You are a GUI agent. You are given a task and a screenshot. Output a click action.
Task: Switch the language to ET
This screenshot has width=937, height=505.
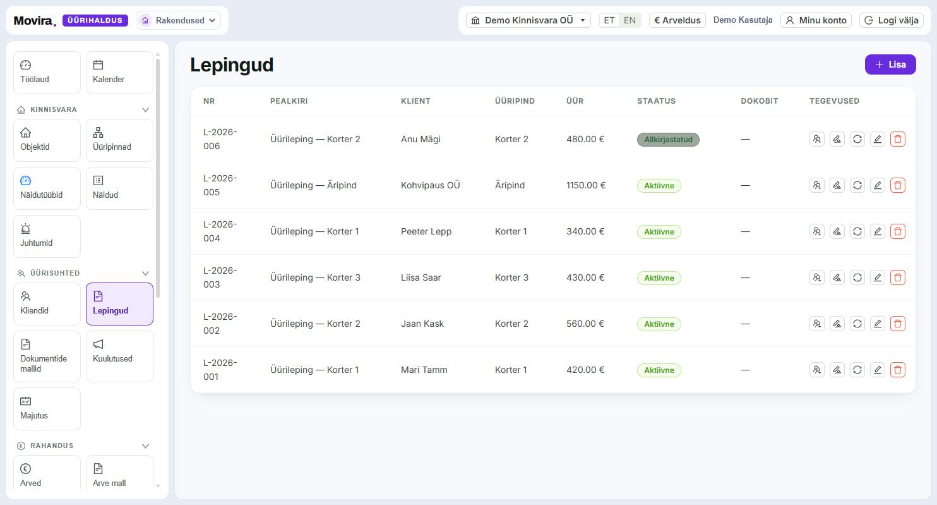609,20
